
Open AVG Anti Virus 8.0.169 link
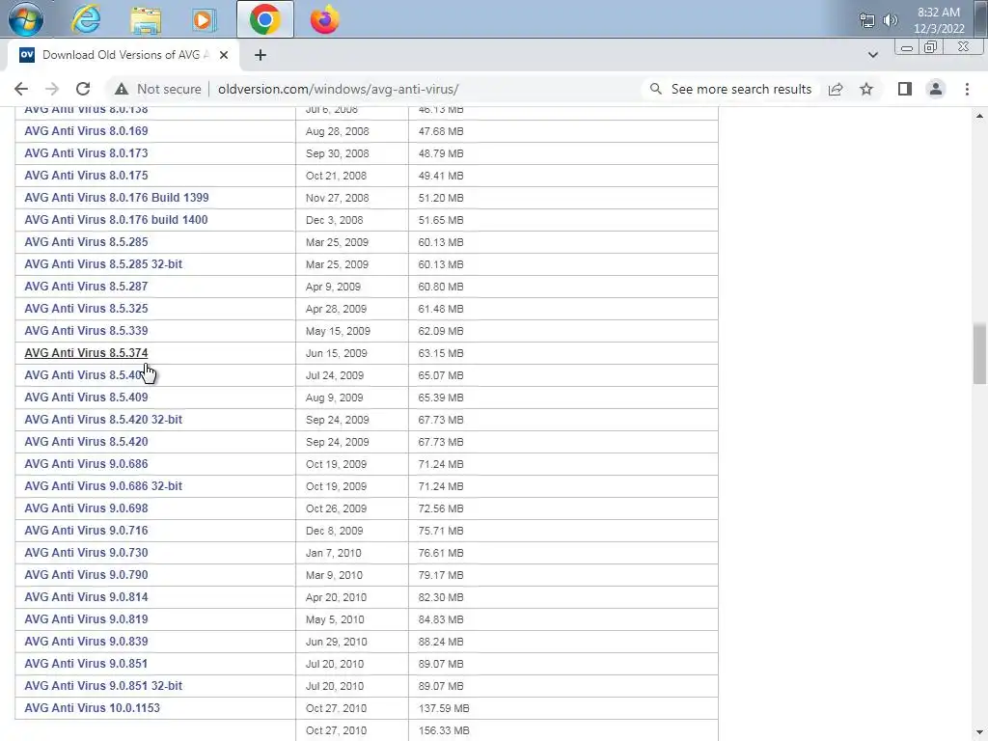pyautogui.click(x=86, y=131)
